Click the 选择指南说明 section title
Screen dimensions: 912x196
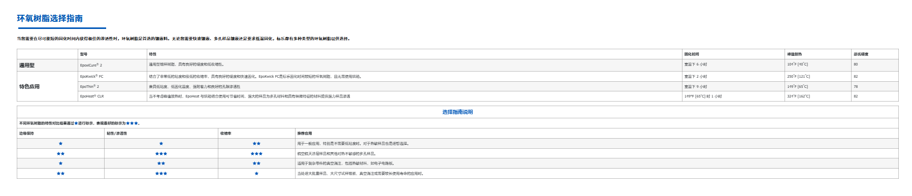458,112
